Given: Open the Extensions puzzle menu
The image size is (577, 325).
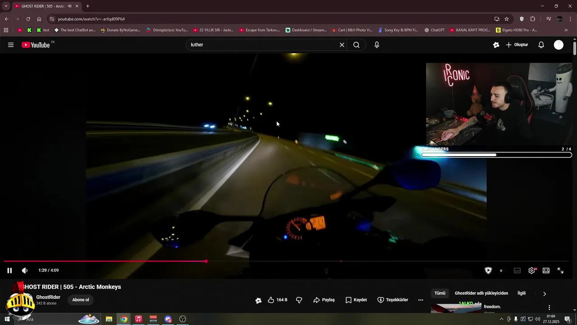Looking at the screenshot, I should tap(533, 19).
